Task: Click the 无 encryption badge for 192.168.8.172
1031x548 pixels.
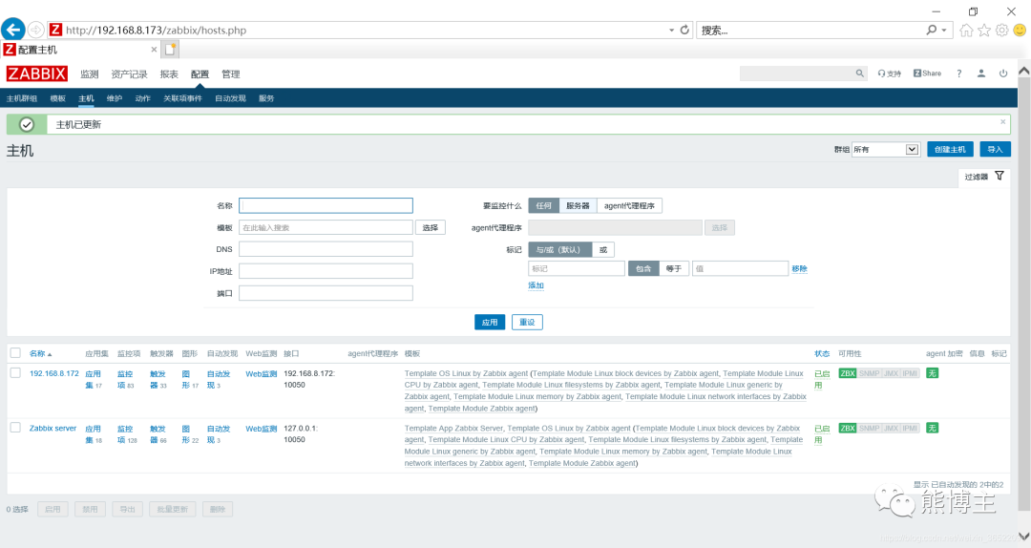Action: pos(932,373)
